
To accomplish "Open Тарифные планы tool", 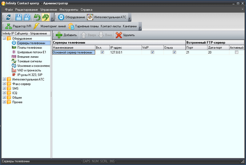I will [x=84, y=26].
